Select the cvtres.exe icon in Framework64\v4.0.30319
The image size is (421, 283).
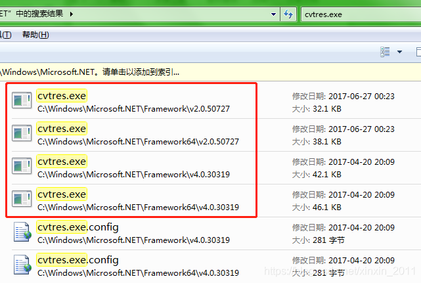(x=22, y=198)
